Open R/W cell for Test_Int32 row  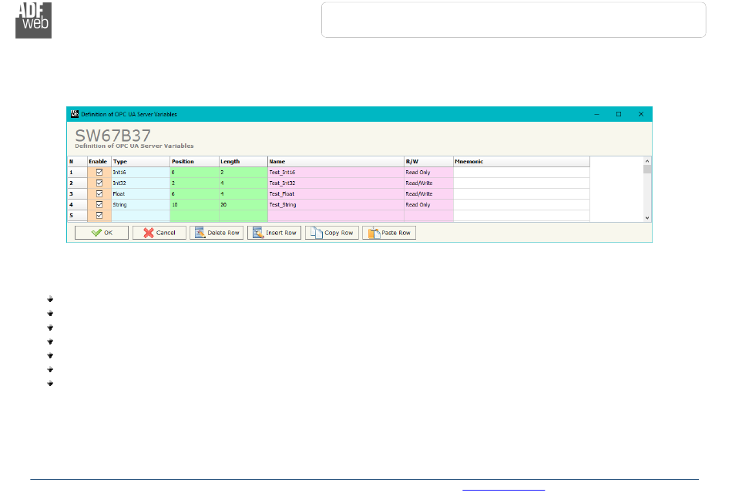pyautogui.click(x=428, y=183)
